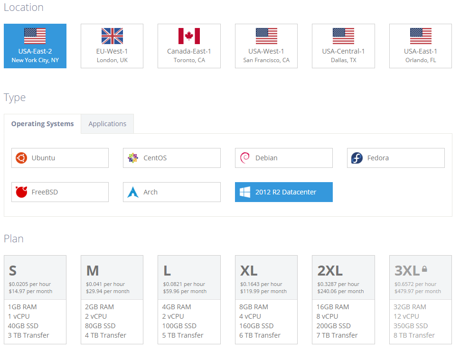Select FreeBSD as the OS
This screenshot has height=350, width=460.
(x=60, y=192)
